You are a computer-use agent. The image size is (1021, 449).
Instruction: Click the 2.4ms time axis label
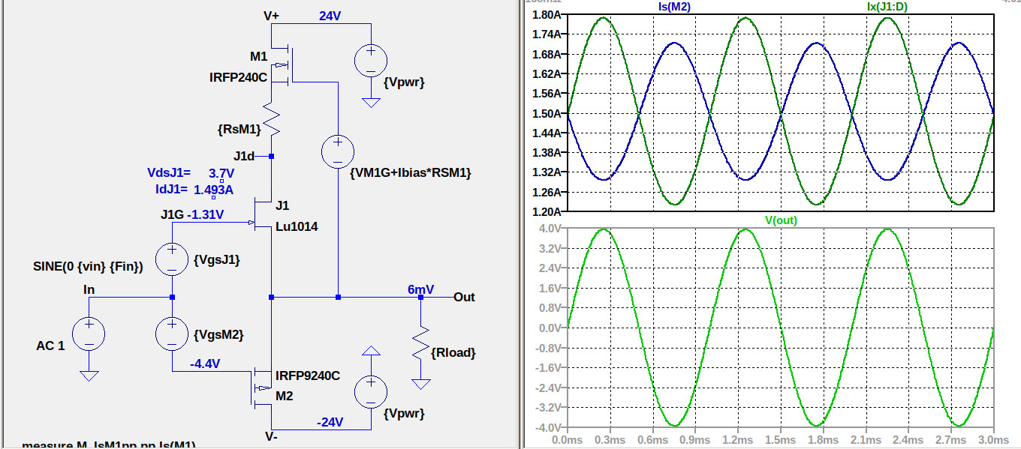pyautogui.click(x=909, y=439)
